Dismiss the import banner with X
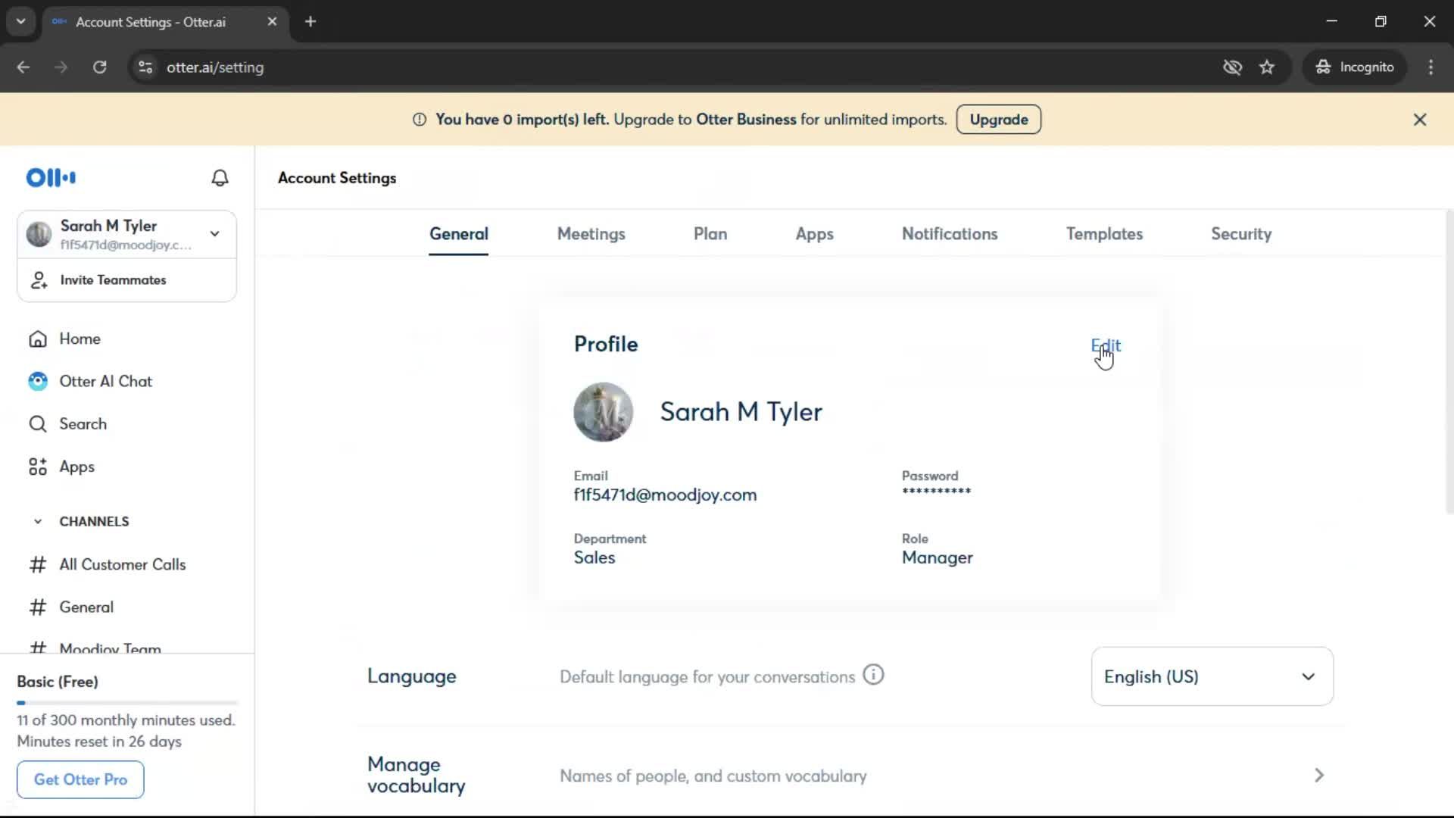Viewport: 1454px width, 818px height. pos(1420,120)
